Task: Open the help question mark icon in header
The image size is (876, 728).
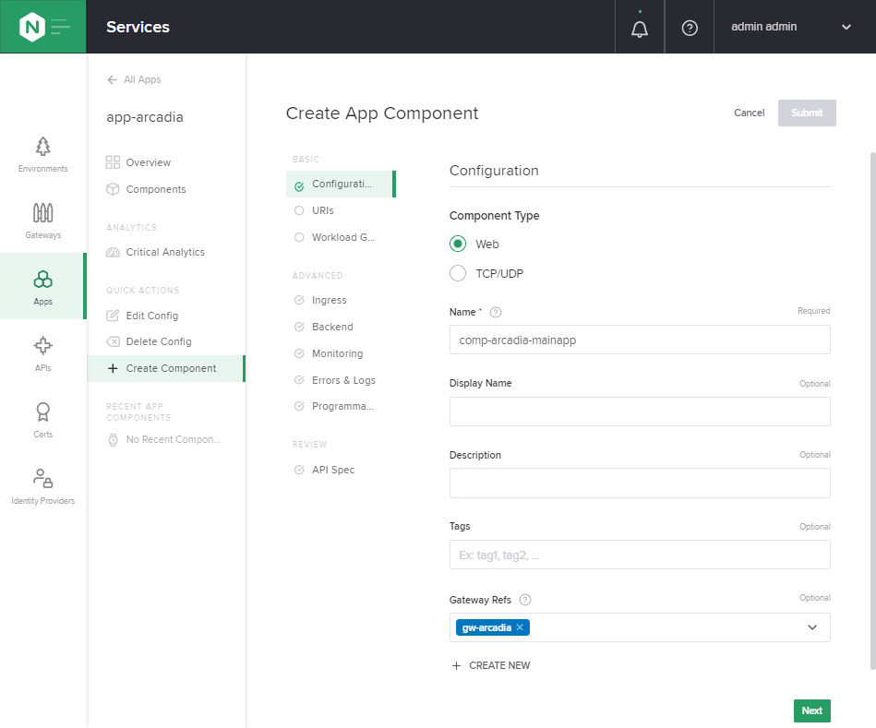Action: (x=690, y=28)
